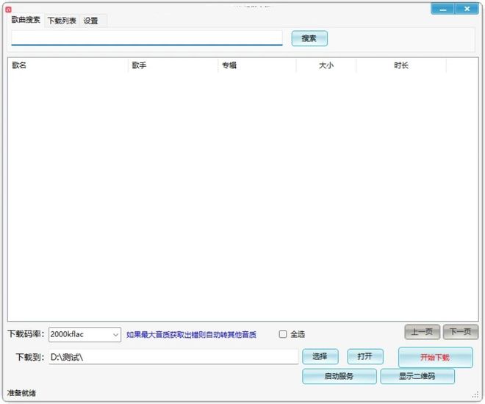Minimize the window
The height and width of the screenshot is (404, 485).
point(442,9)
